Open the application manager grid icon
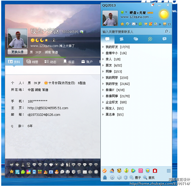This screenshot has height=186, width=193. tap(169, 171)
